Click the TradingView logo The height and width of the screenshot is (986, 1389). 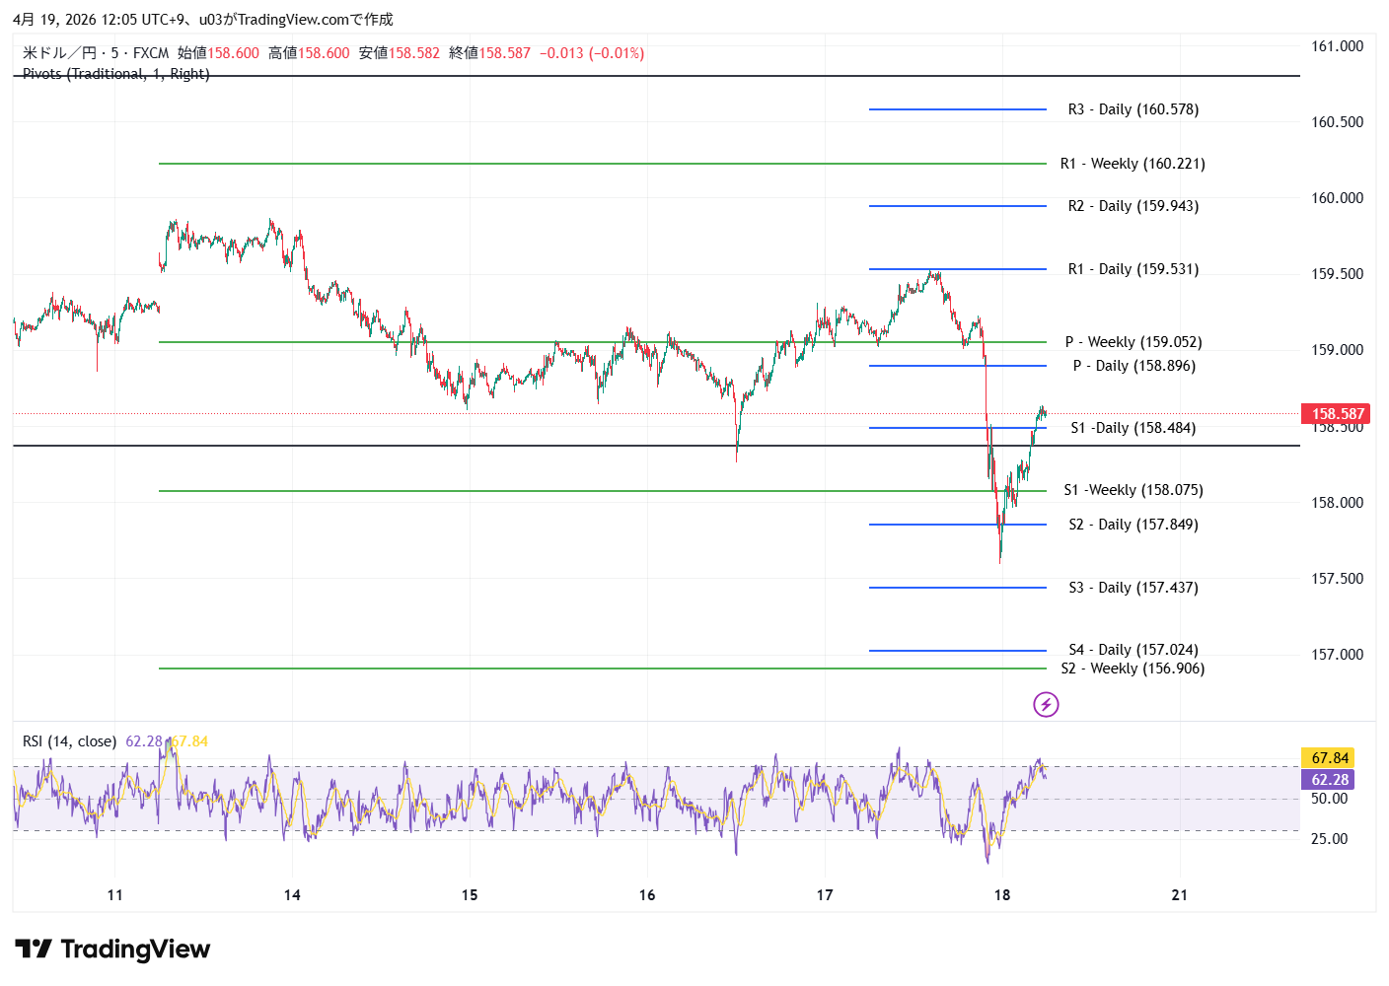112,949
